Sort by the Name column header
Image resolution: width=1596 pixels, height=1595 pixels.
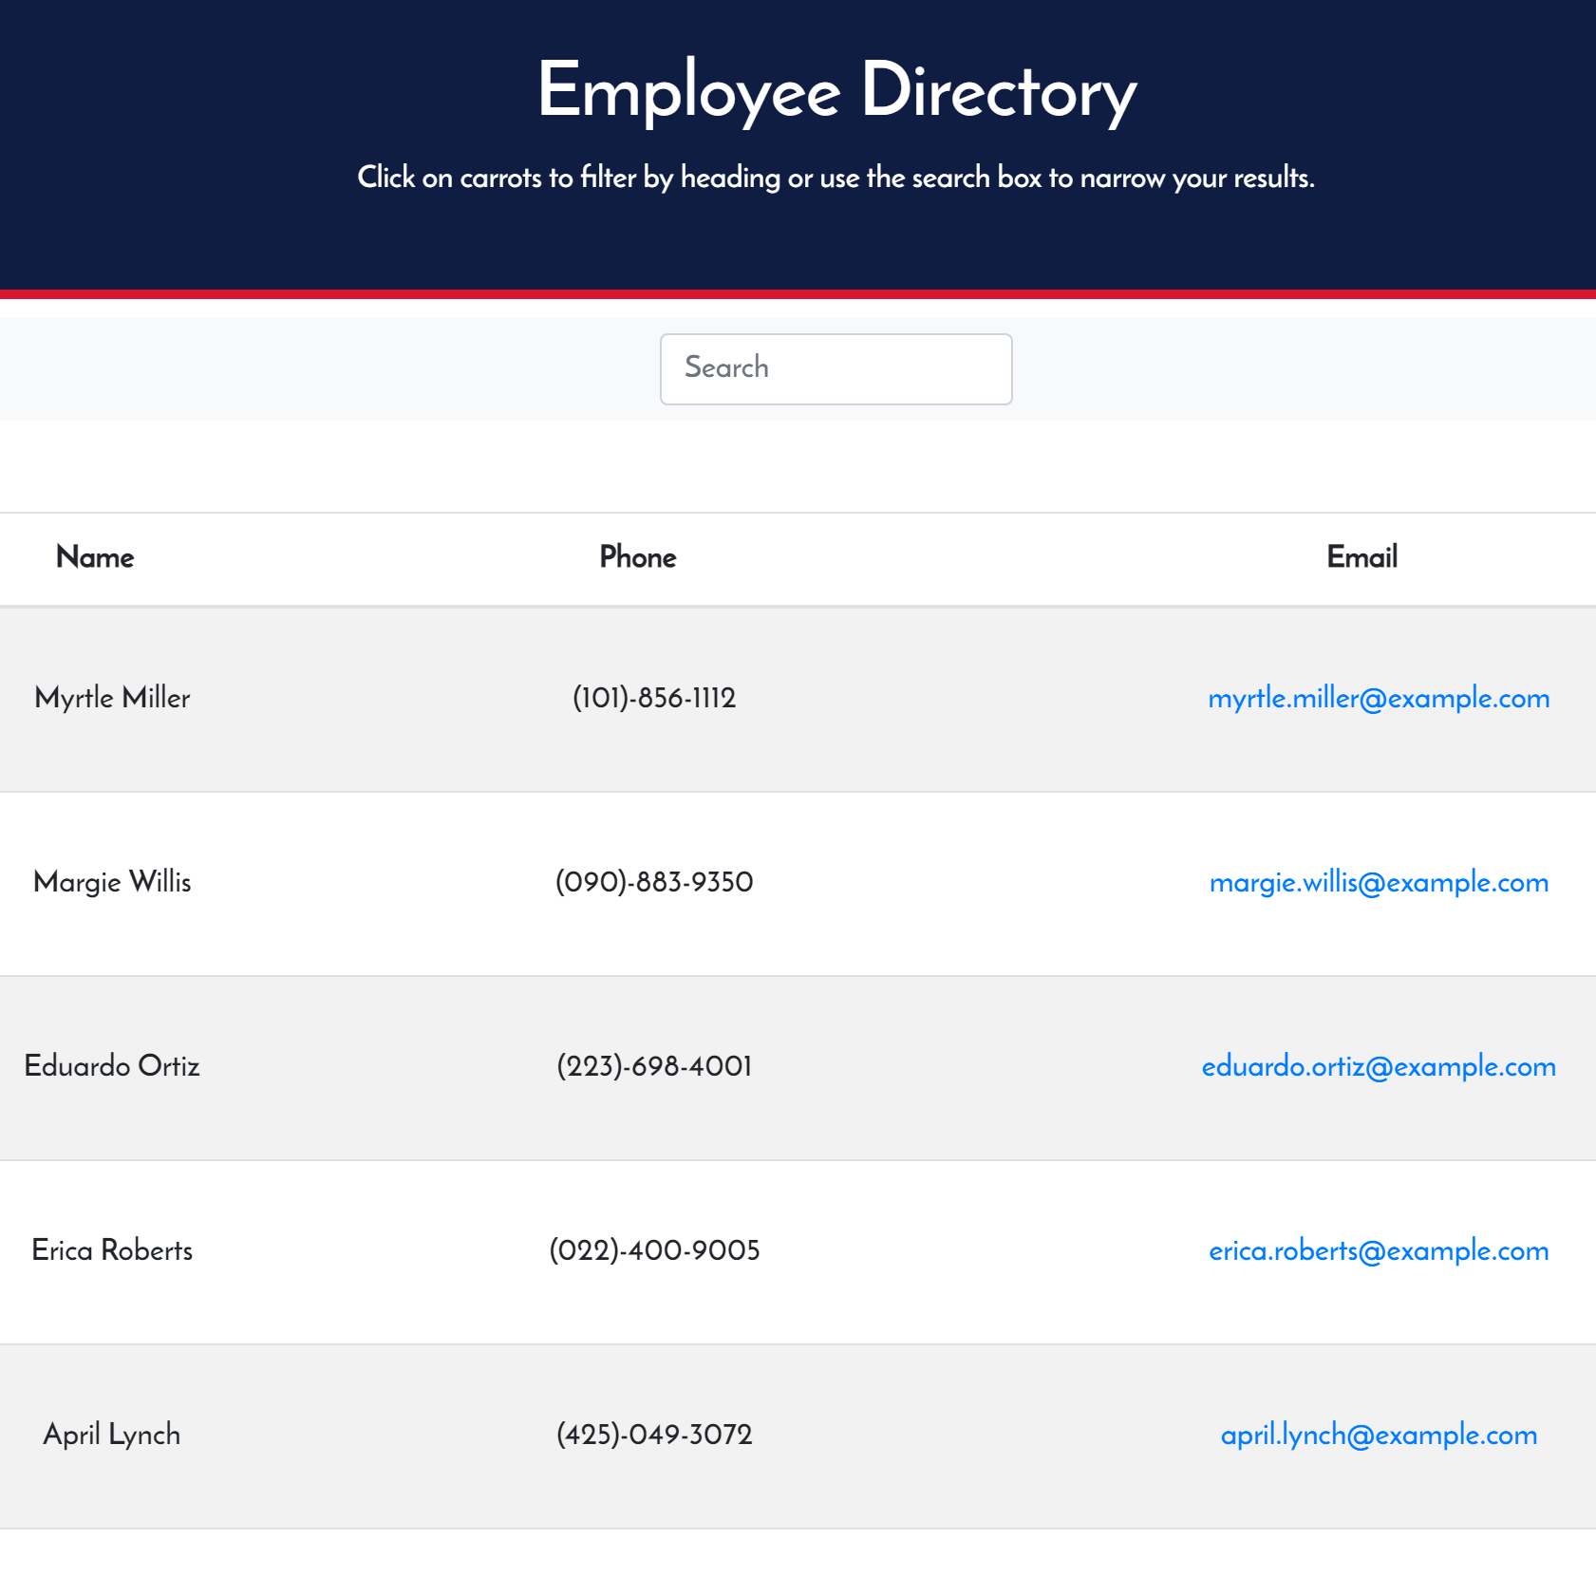[x=95, y=557]
